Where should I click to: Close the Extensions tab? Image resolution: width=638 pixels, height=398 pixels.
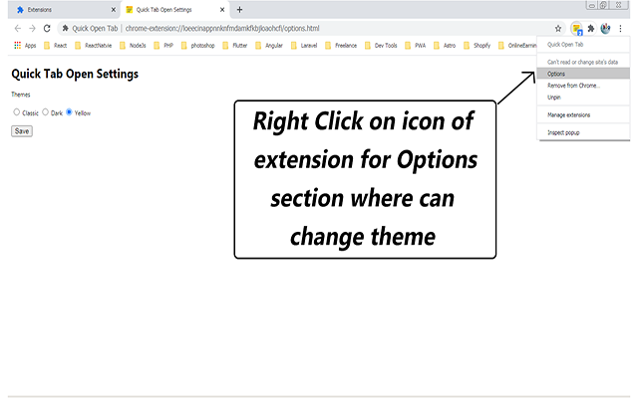[x=114, y=10]
